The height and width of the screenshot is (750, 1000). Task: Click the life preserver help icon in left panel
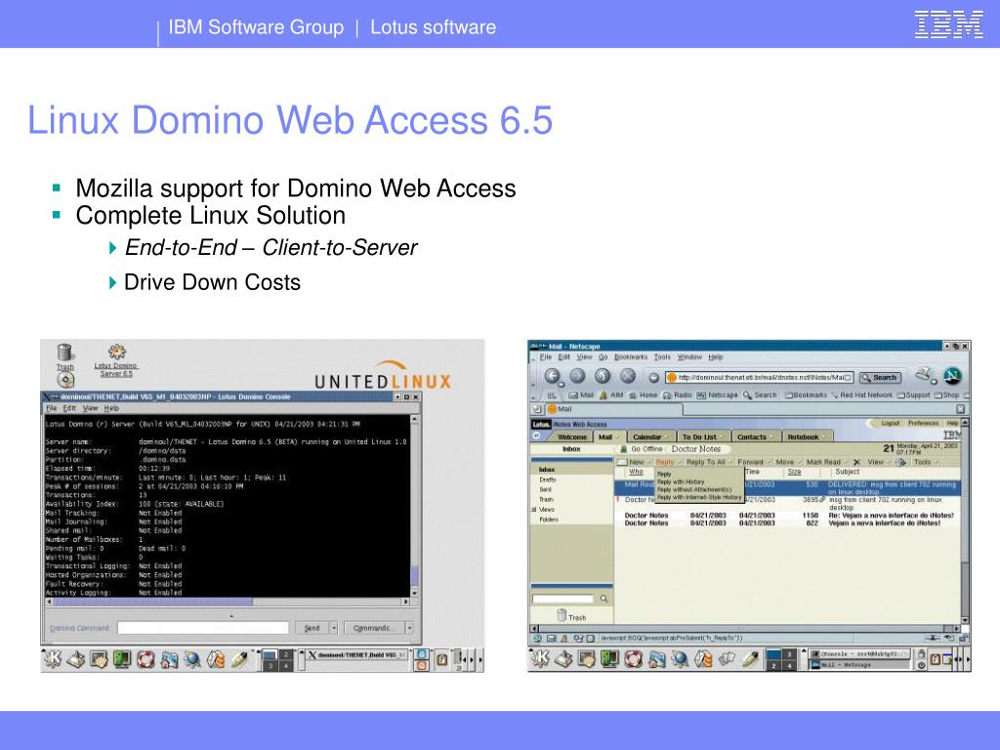click(x=146, y=659)
